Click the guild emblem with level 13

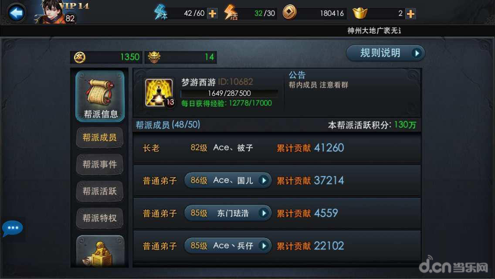[x=159, y=93]
